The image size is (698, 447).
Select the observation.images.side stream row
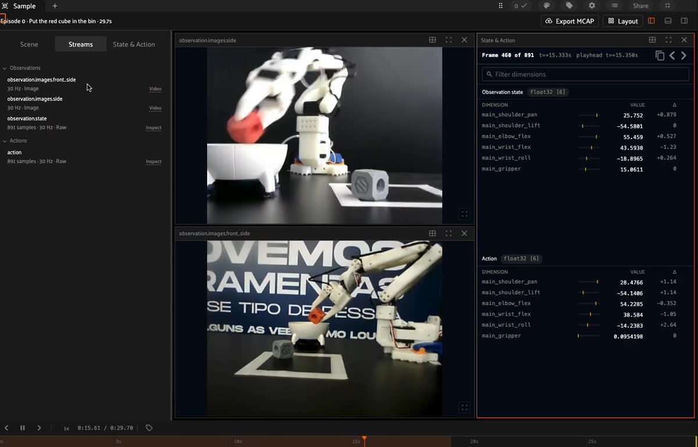tap(84, 103)
